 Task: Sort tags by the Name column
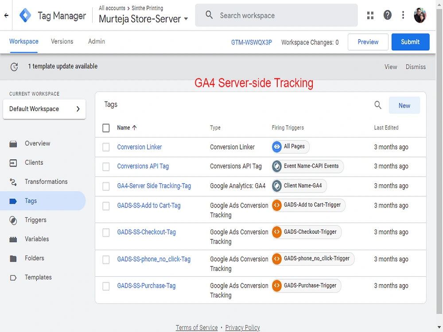pyautogui.click(x=127, y=127)
